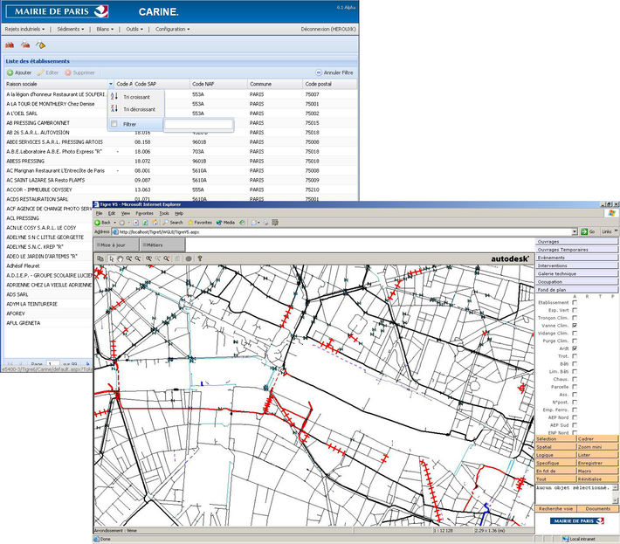Expand the Ouvrages panel
The width and height of the screenshot is (620, 544).
tap(577, 241)
